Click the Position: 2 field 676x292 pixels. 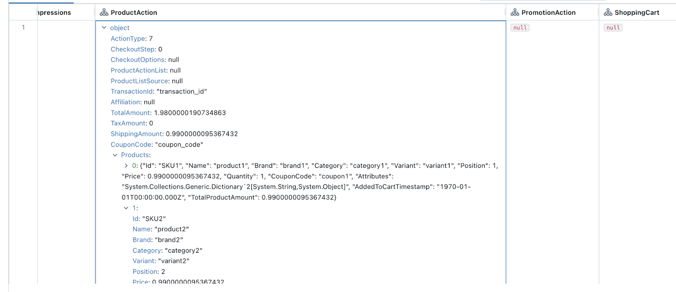point(149,271)
